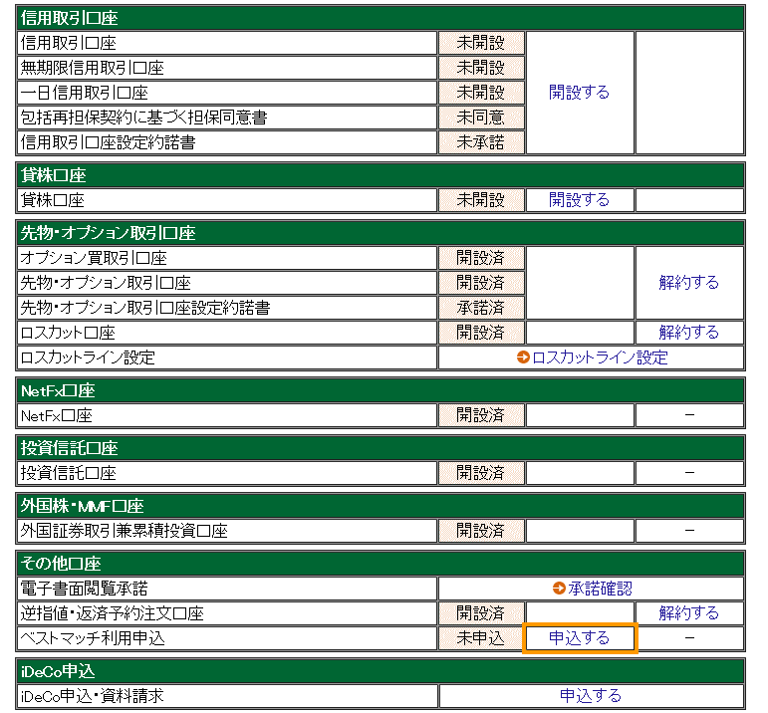Click the orange arrow icon beside ロスカットライン設定
Viewport: 768px width, 713px height.
[x=523, y=357]
